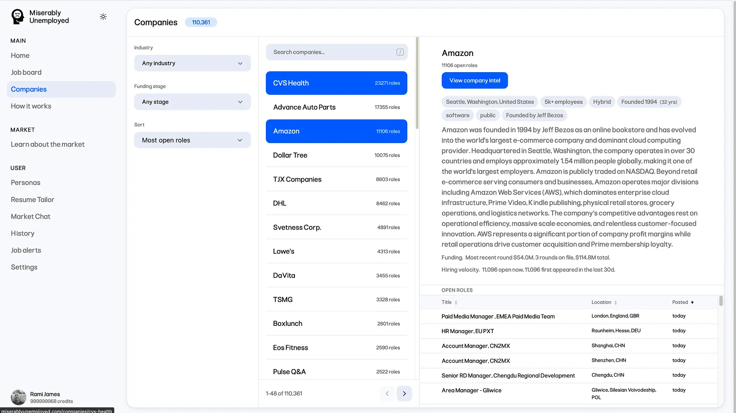Select Eos Fitness company row
This screenshot has height=413, width=736.
tap(336, 348)
